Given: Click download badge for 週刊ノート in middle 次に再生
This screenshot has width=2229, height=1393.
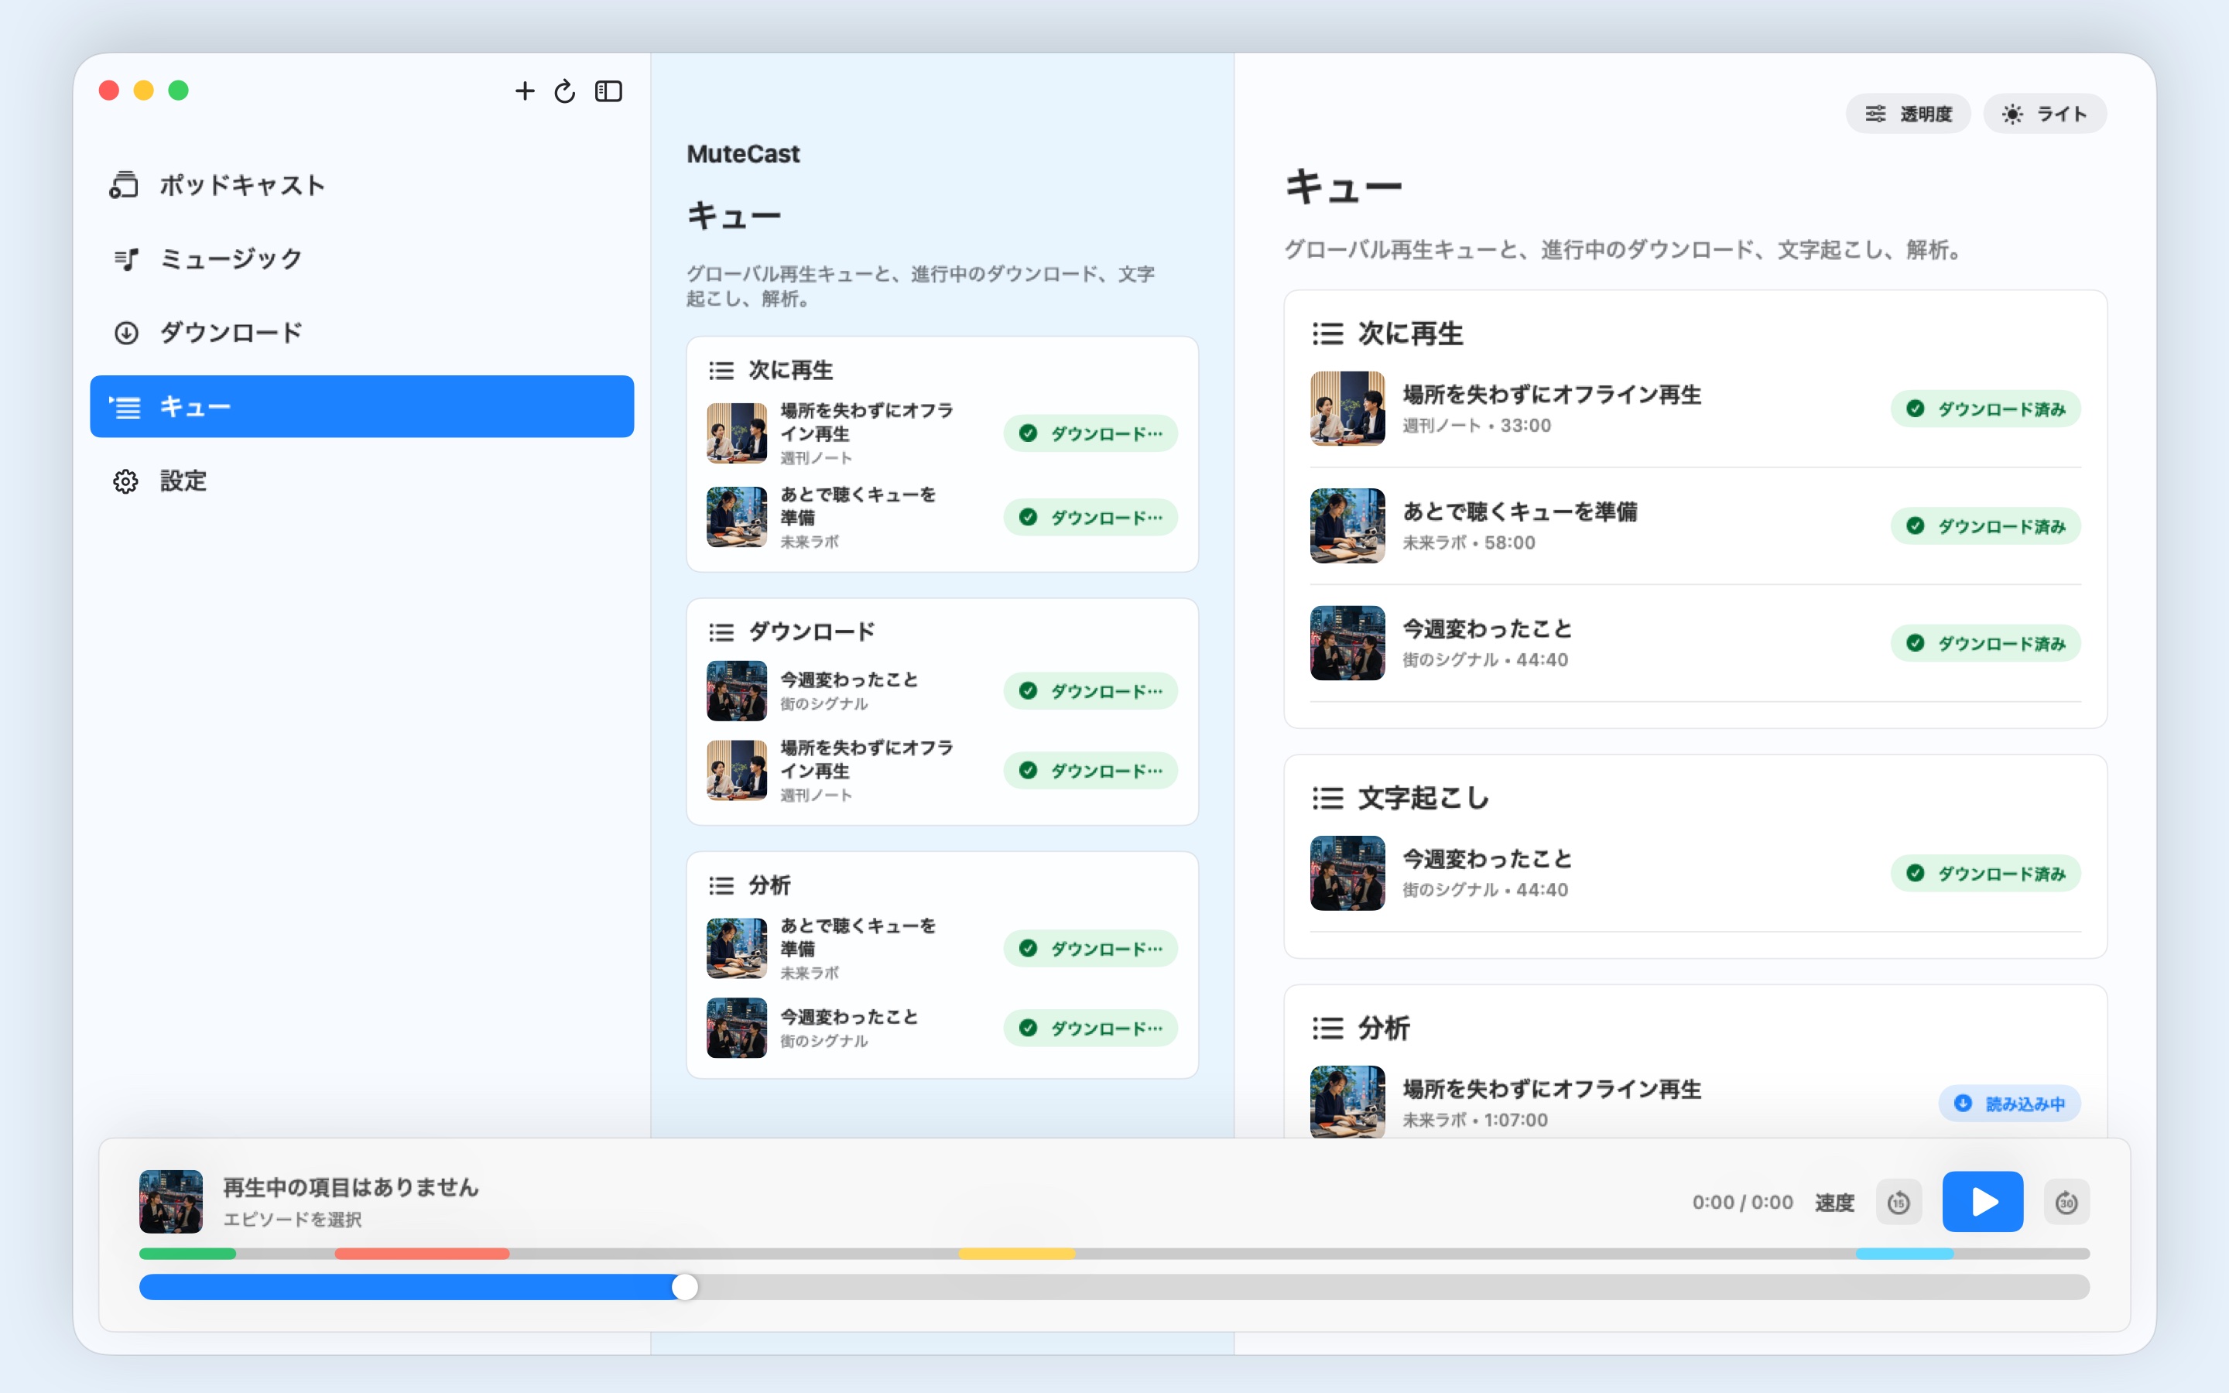Looking at the screenshot, I should 1090,433.
